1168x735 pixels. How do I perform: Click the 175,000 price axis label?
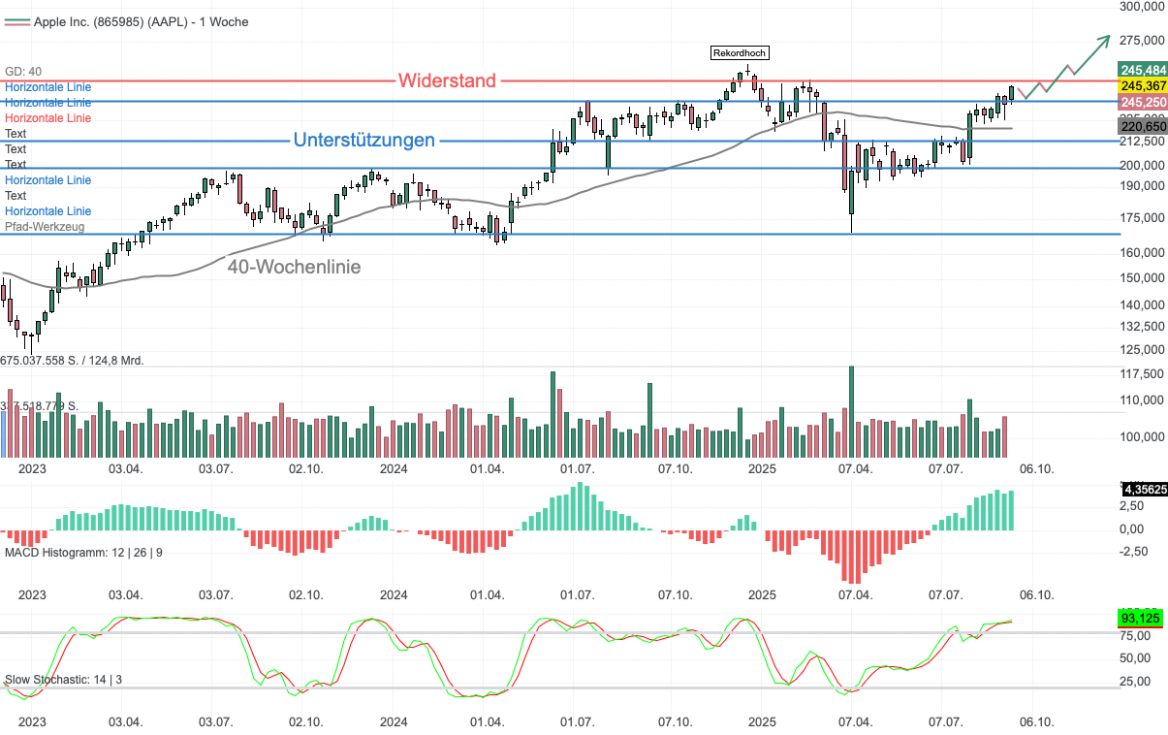coord(1142,218)
